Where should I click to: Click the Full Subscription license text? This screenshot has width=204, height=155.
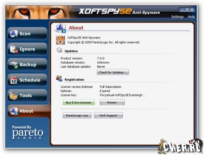tap(110, 87)
